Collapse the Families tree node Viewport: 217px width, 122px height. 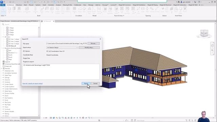point(1,68)
